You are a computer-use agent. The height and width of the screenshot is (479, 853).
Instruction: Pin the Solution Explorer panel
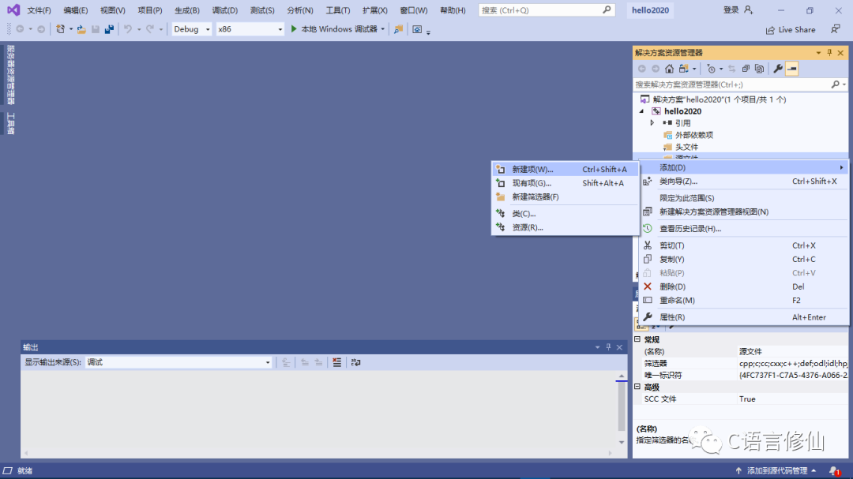point(829,53)
